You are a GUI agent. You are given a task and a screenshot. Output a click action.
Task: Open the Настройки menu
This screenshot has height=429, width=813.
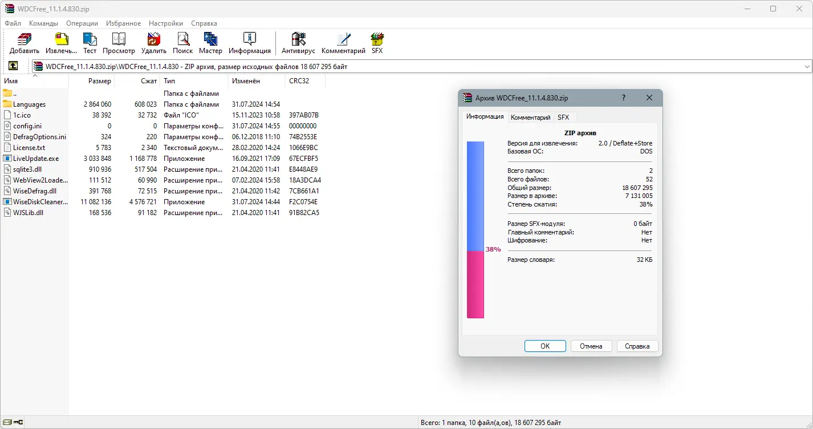(165, 23)
